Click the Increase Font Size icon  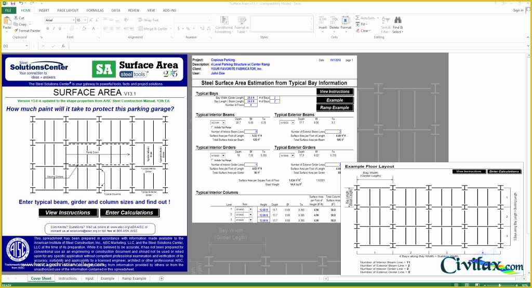tap(91, 20)
